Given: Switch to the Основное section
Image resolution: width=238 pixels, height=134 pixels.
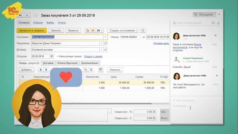Looking at the screenshot, I should (24, 23).
